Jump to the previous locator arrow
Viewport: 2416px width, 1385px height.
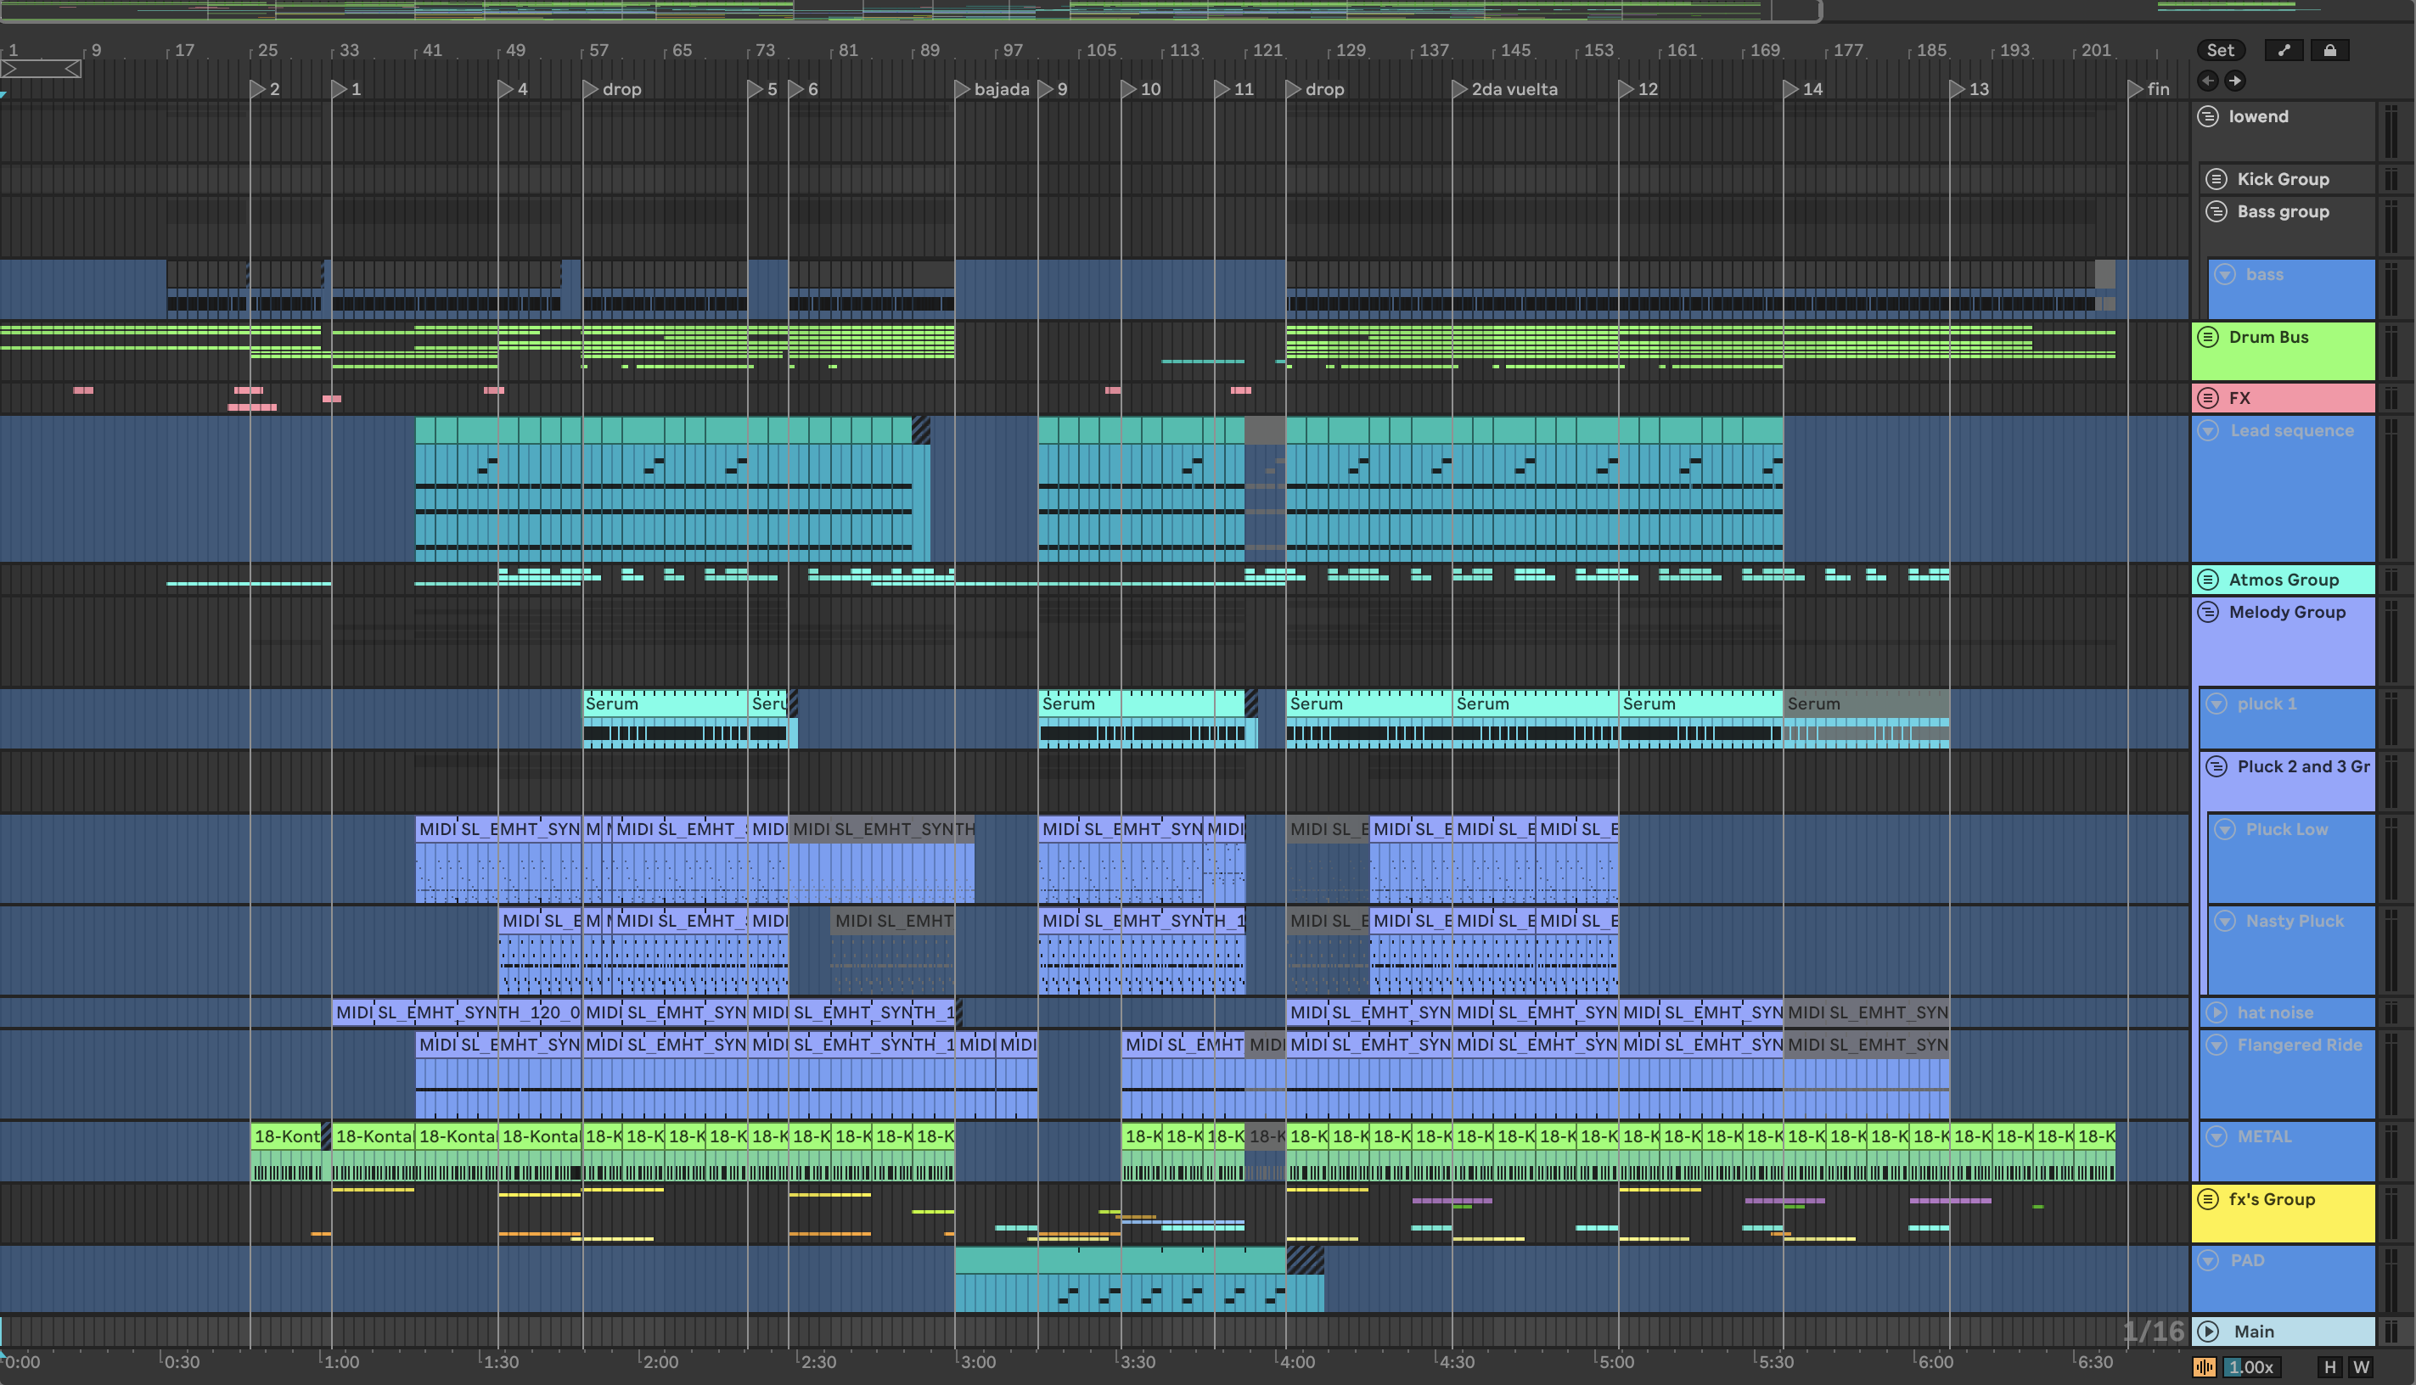click(x=2209, y=81)
